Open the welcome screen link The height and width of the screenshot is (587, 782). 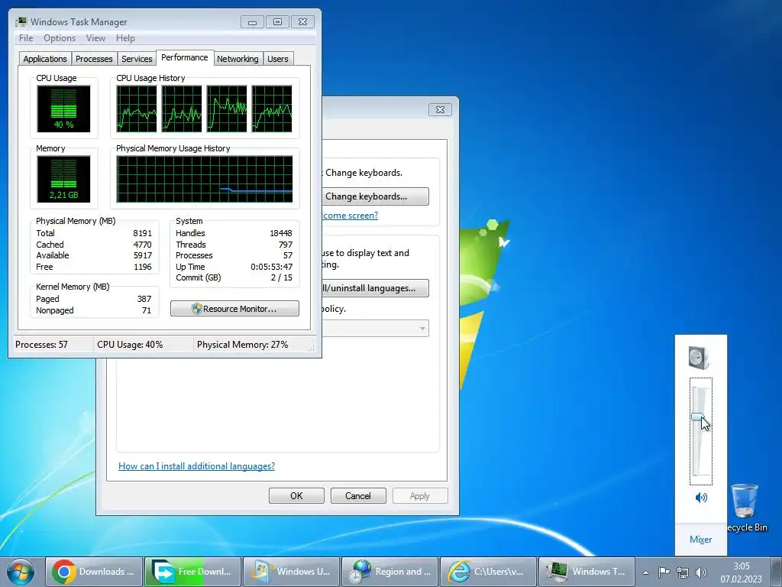tap(350, 216)
